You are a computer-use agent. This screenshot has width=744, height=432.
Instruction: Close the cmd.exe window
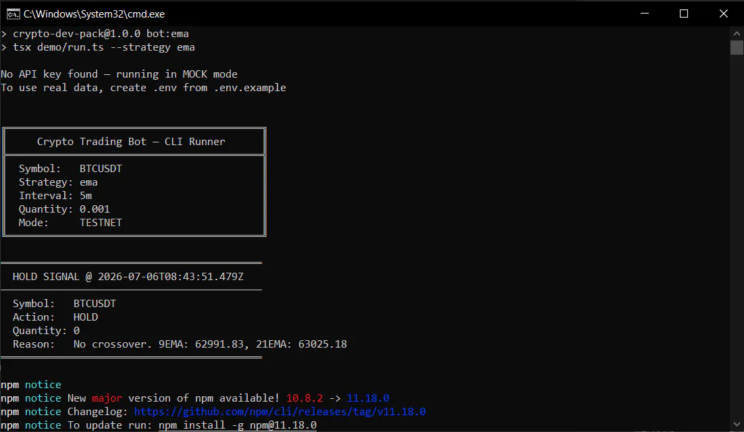click(724, 13)
